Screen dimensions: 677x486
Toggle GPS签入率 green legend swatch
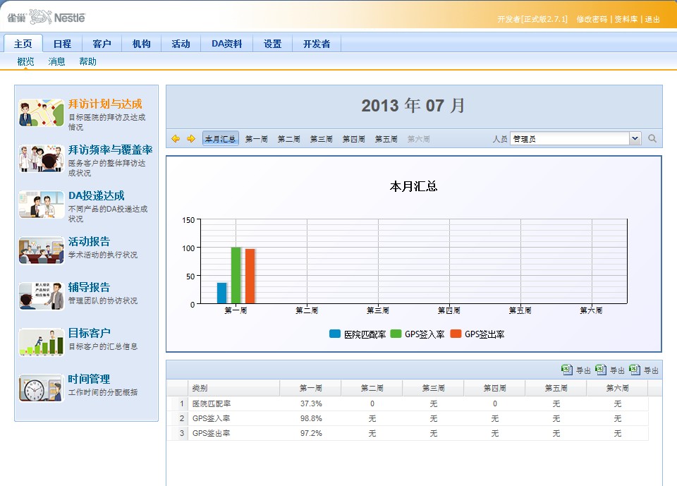[396, 334]
